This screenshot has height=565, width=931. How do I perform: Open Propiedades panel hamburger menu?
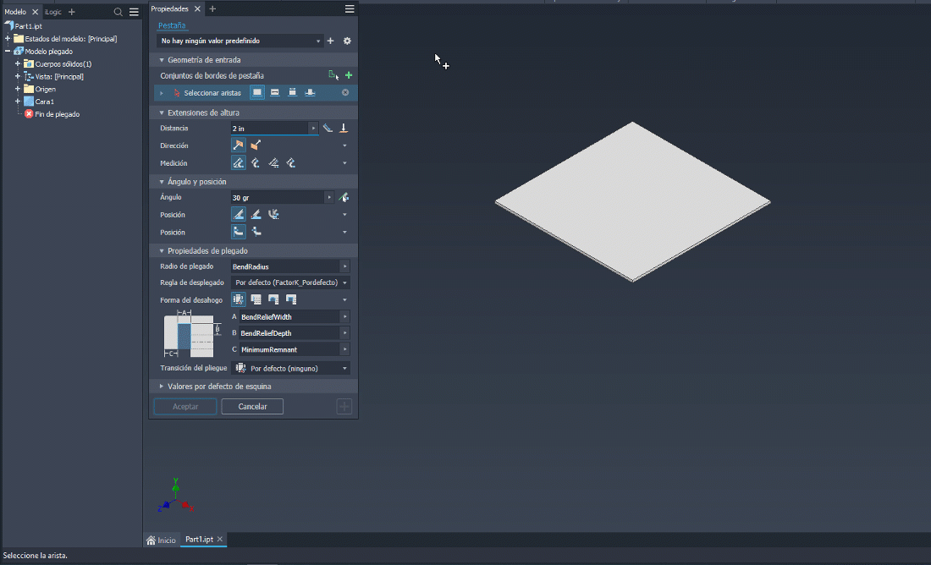[x=350, y=9]
